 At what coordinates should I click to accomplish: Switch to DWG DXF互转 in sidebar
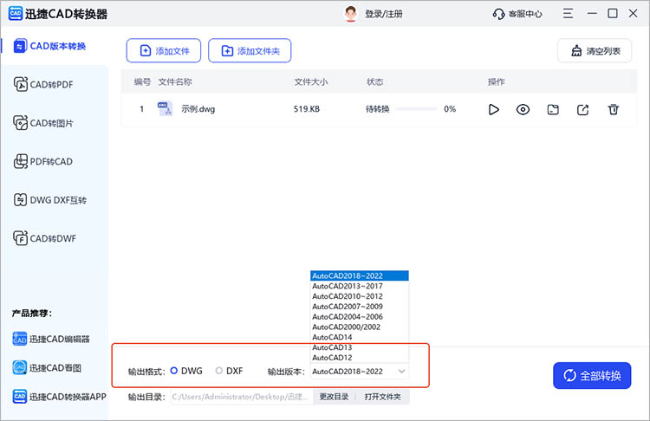(x=50, y=200)
